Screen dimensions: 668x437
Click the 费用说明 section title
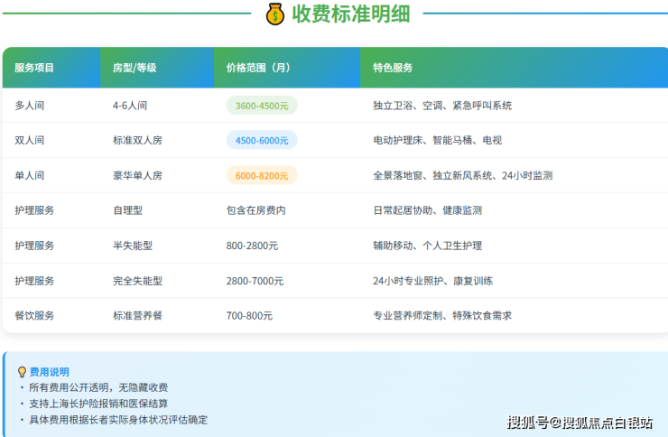[49, 372]
